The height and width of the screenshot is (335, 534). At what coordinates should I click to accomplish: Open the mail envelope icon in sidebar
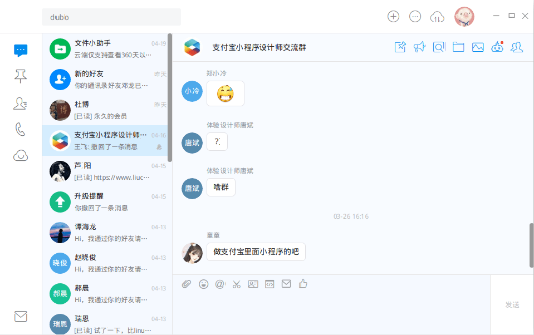(21, 316)
